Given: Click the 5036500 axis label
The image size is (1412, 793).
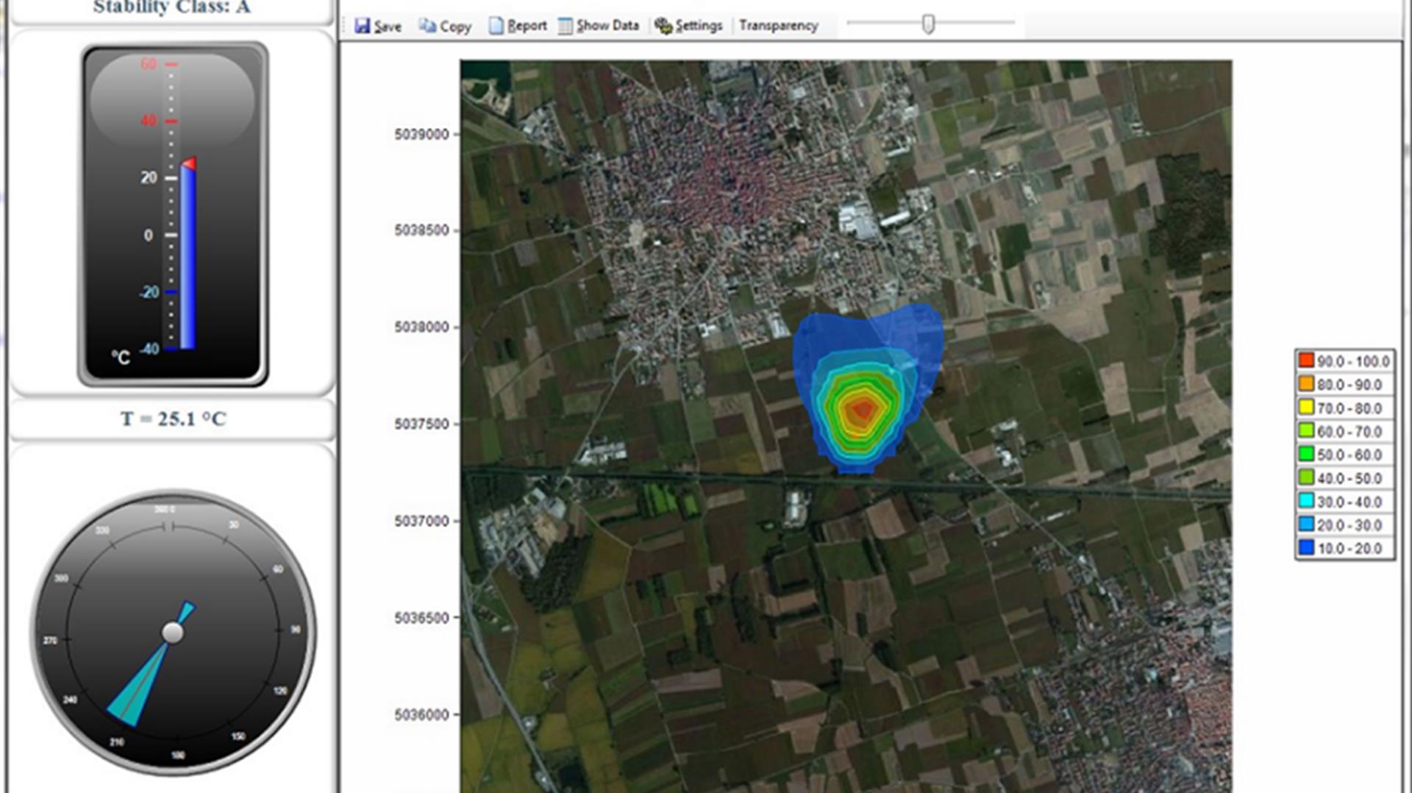Looking at the screenshot, I should tap(421, 618).
